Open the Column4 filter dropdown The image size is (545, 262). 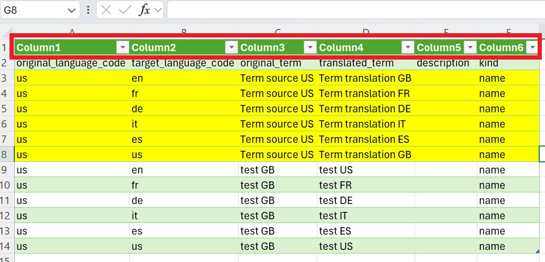[407, 48]
